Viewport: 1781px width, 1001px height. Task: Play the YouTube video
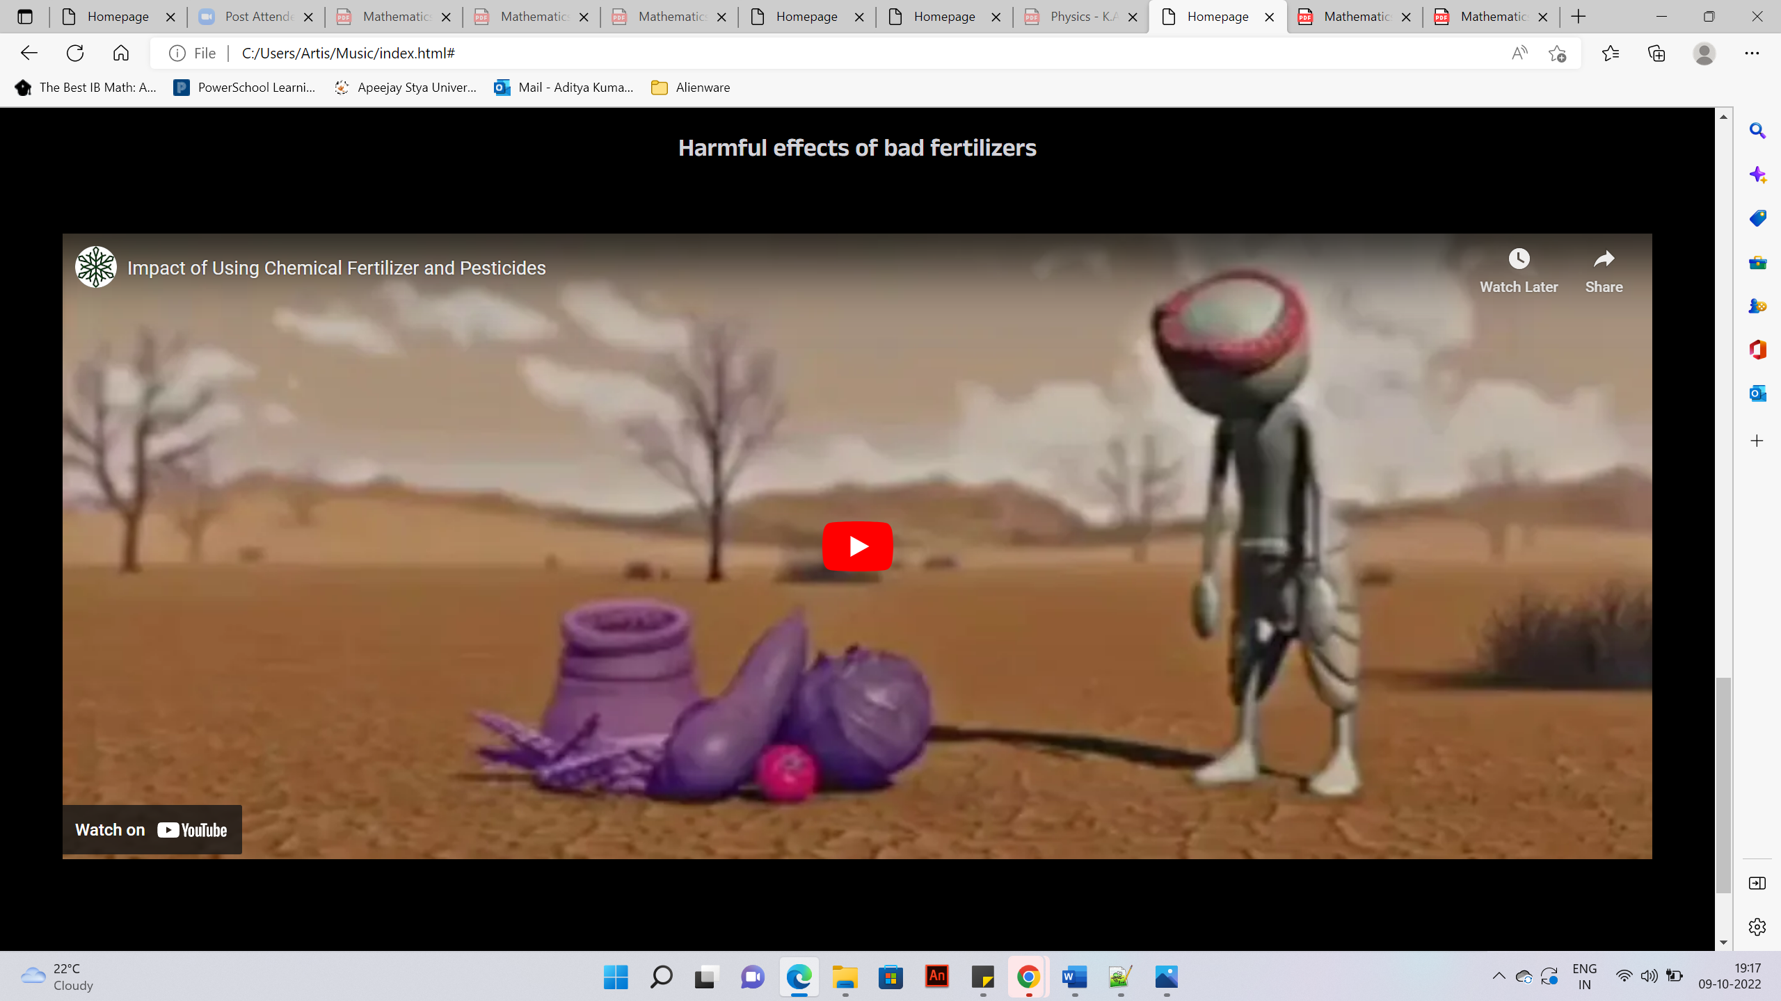click(x=857, y=546)
